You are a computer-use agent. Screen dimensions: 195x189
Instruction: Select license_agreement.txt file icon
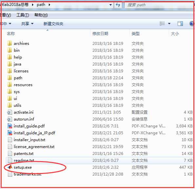(x=10, y=147)
